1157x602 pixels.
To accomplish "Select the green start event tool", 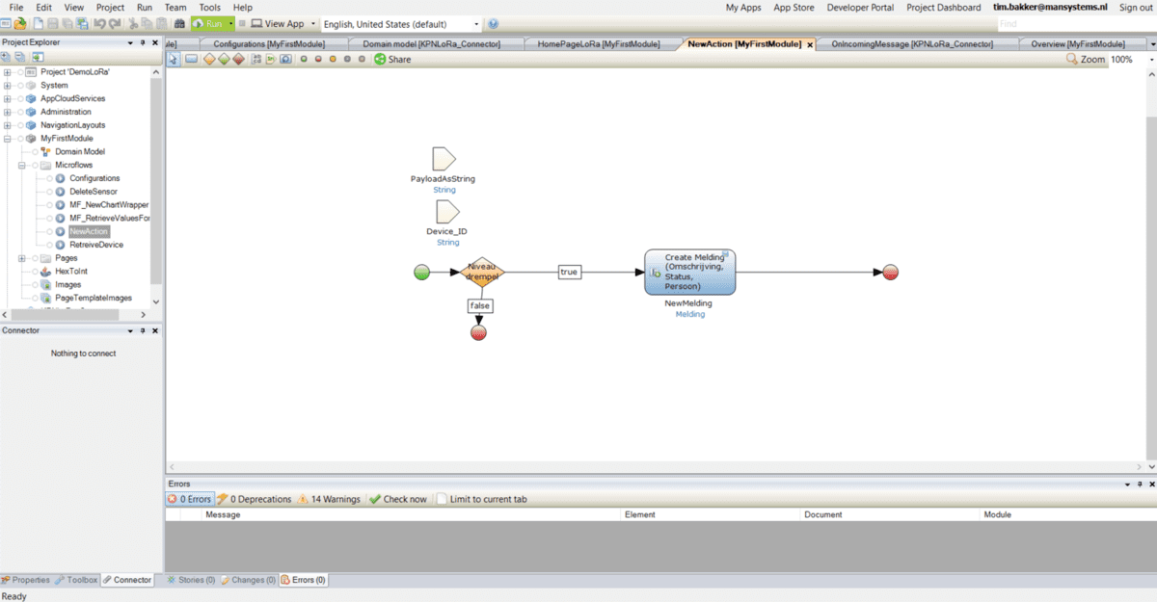I will coord(304,59).
